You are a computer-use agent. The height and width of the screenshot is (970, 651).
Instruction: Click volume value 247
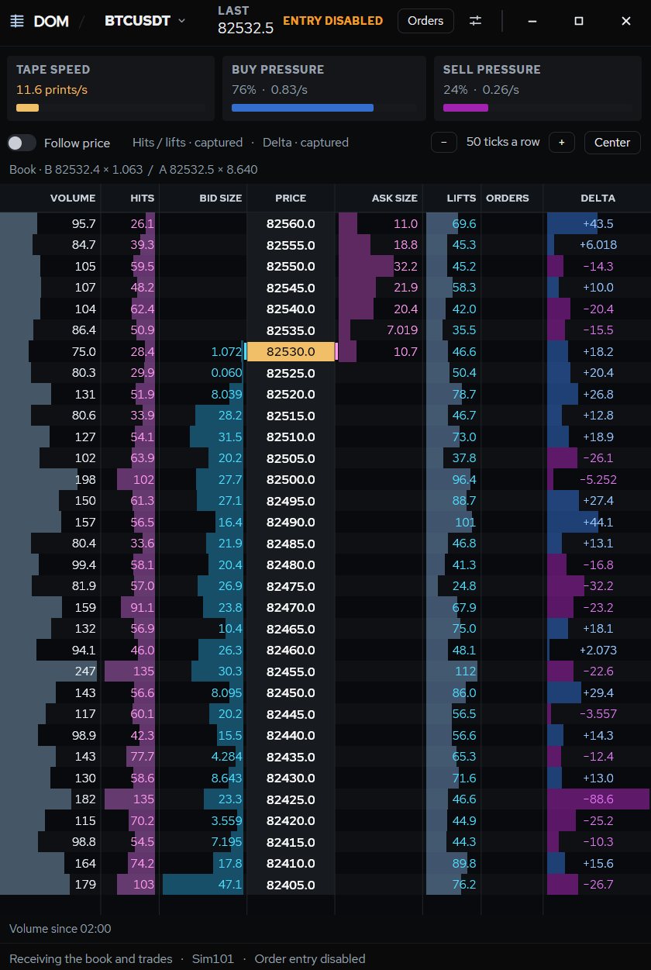tap(85, 671)
